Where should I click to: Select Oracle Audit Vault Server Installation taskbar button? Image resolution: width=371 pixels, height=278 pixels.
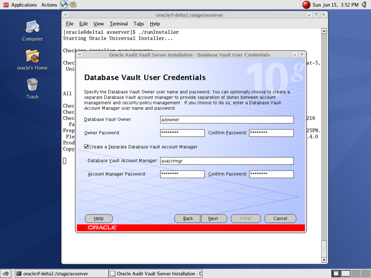pos(156,274)
